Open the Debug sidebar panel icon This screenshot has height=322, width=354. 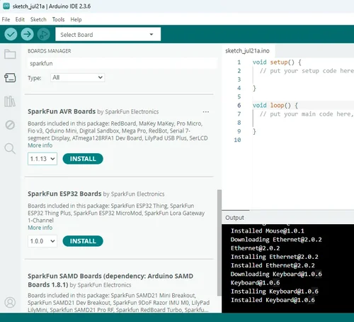point(10,125)
